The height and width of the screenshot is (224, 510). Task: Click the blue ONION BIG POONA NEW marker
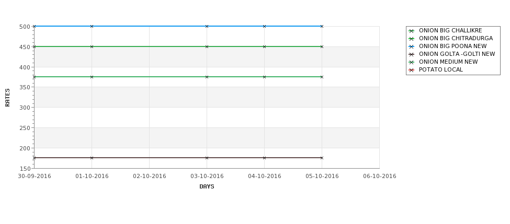pyautogui.click(x=412, y=46)
